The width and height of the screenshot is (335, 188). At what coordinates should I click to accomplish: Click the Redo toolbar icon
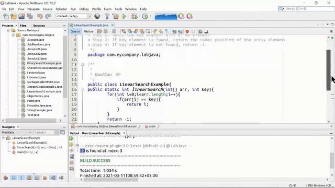[x=48, y=16]
